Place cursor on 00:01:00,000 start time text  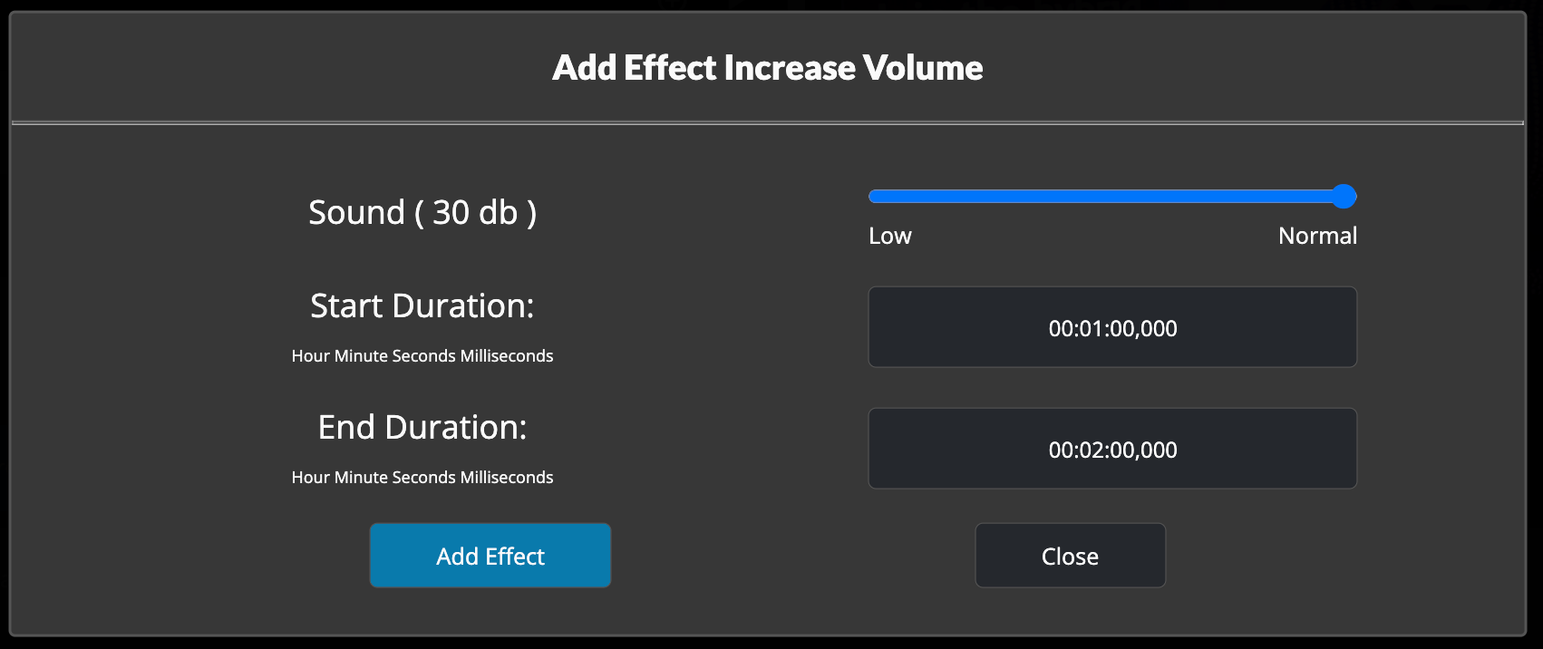click(1112, 328)
